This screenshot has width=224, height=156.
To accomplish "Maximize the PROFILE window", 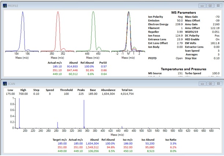I will 210,6.
